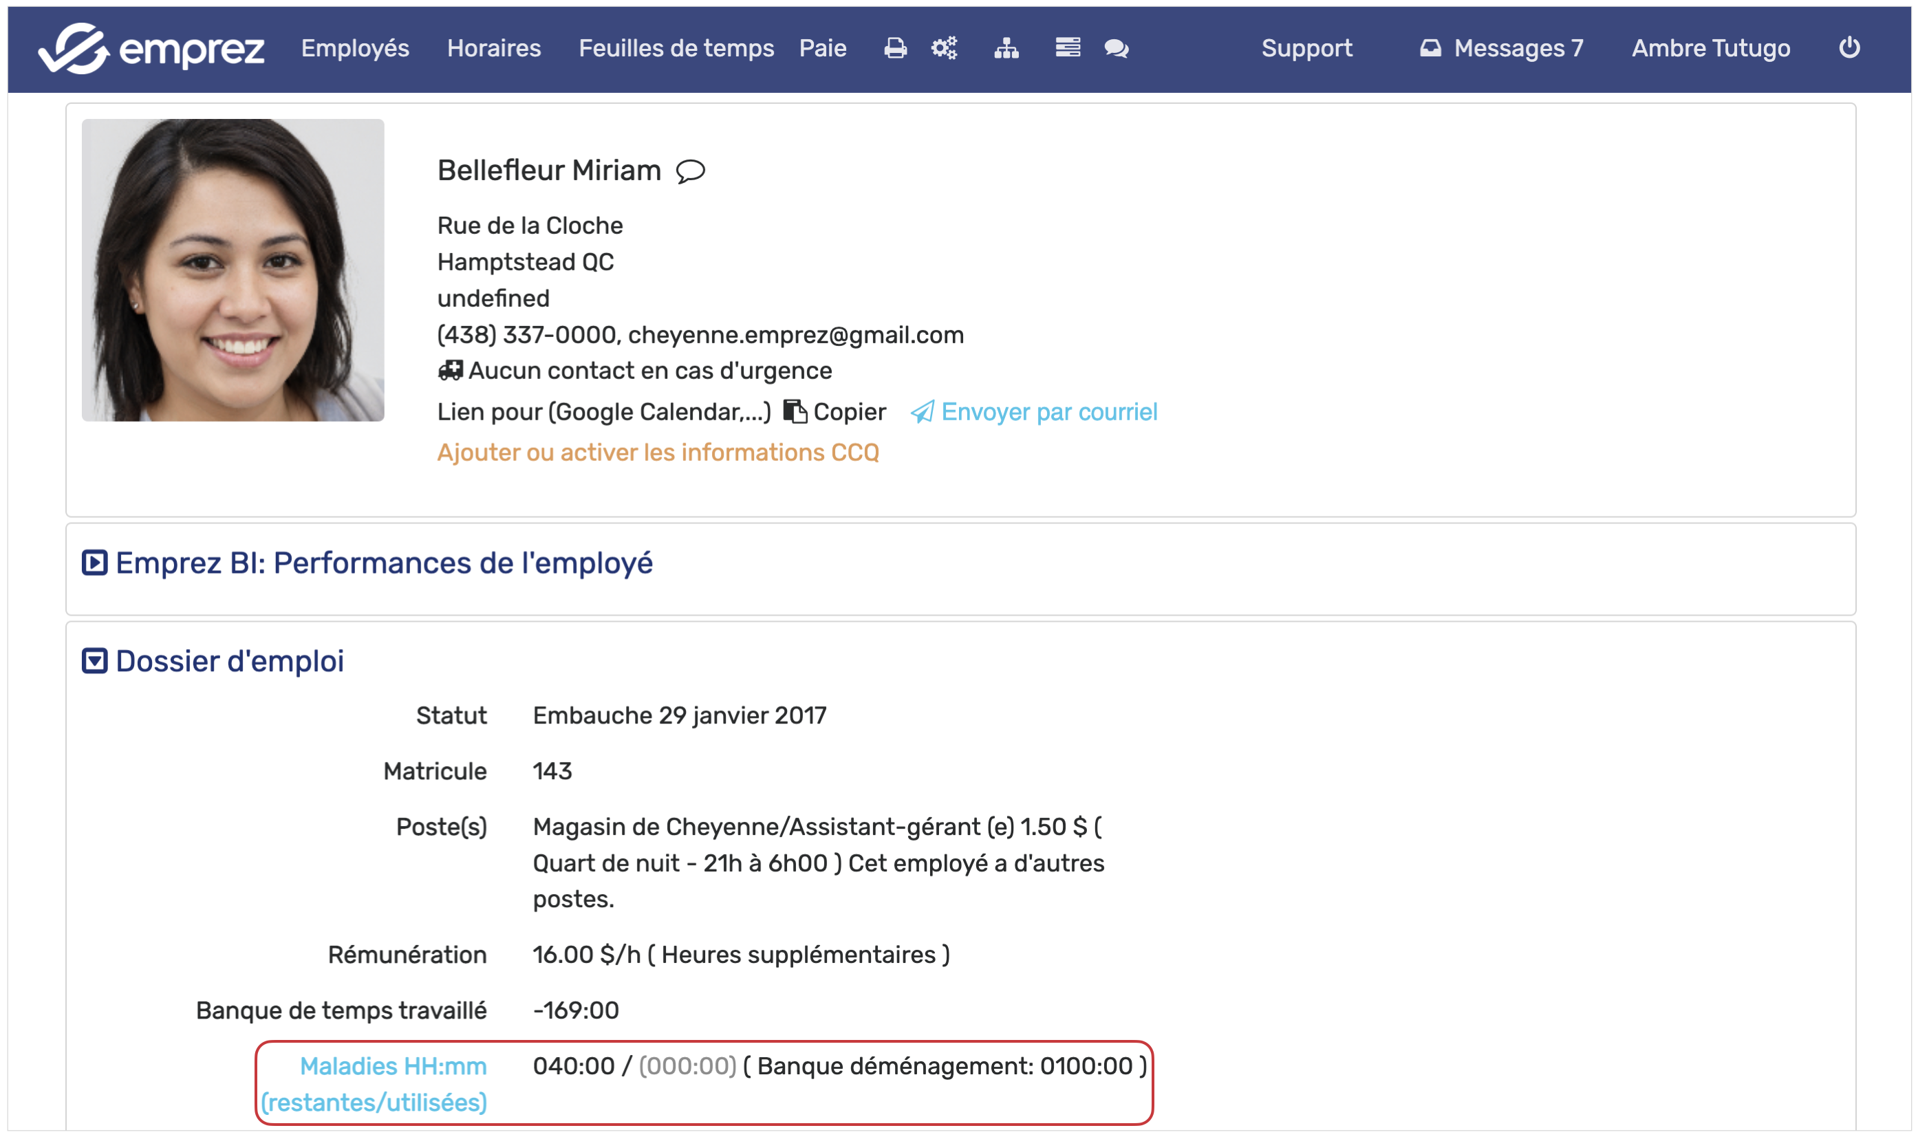The image size is (1918, 1139).
Task: Click the chat bubbles icon in navbar
Action: (1116, 48)
